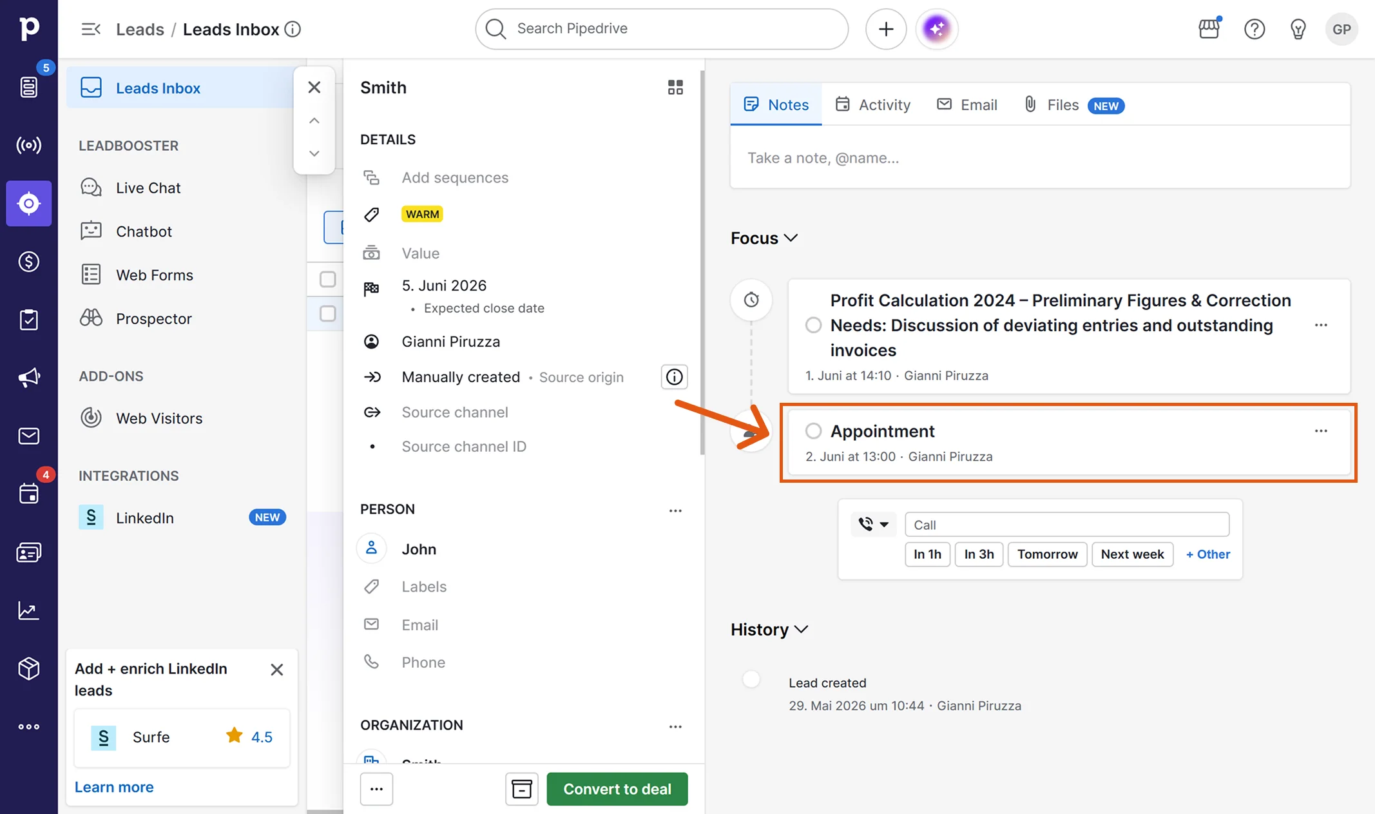
Task: Tick the second lead row checkbox
Action: [328, 313]
